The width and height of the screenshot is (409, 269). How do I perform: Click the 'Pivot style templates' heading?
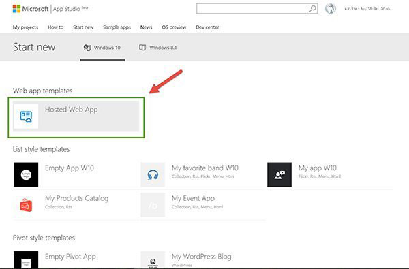pyautogui.click(x=44, y=238)
